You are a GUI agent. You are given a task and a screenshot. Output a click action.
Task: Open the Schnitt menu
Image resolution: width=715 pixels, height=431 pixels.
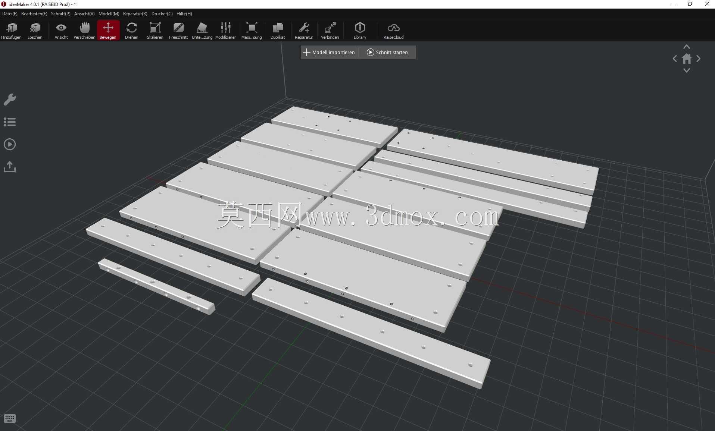coord(61,14)
